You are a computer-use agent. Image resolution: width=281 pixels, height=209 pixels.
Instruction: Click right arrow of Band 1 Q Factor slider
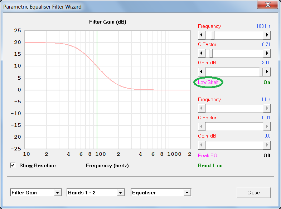(267, 53)
